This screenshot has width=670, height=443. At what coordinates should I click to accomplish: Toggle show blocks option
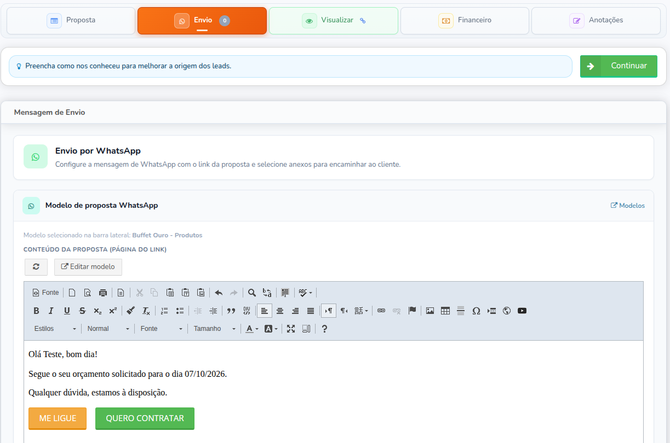[306, 329]
